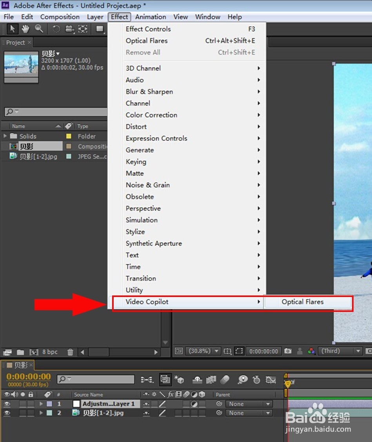Enable Frame Blending for the timeline
Screen dimensions: 372x442
coord(211,380)
